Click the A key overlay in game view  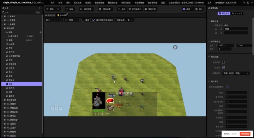(x=52, y=108)
